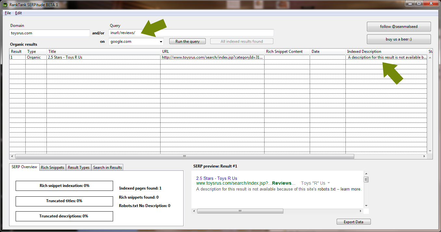Open the '2.5 Stars - Toys R Us' preview link
This screenshot has height=232, width=441.
[217, 178]
